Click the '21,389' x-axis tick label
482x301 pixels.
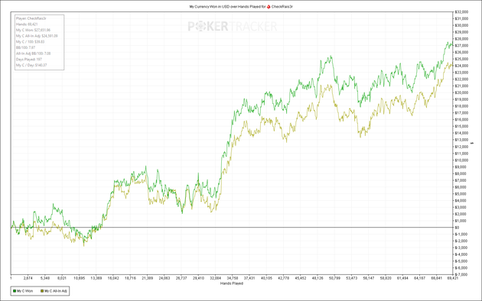[x=147, y=278]
